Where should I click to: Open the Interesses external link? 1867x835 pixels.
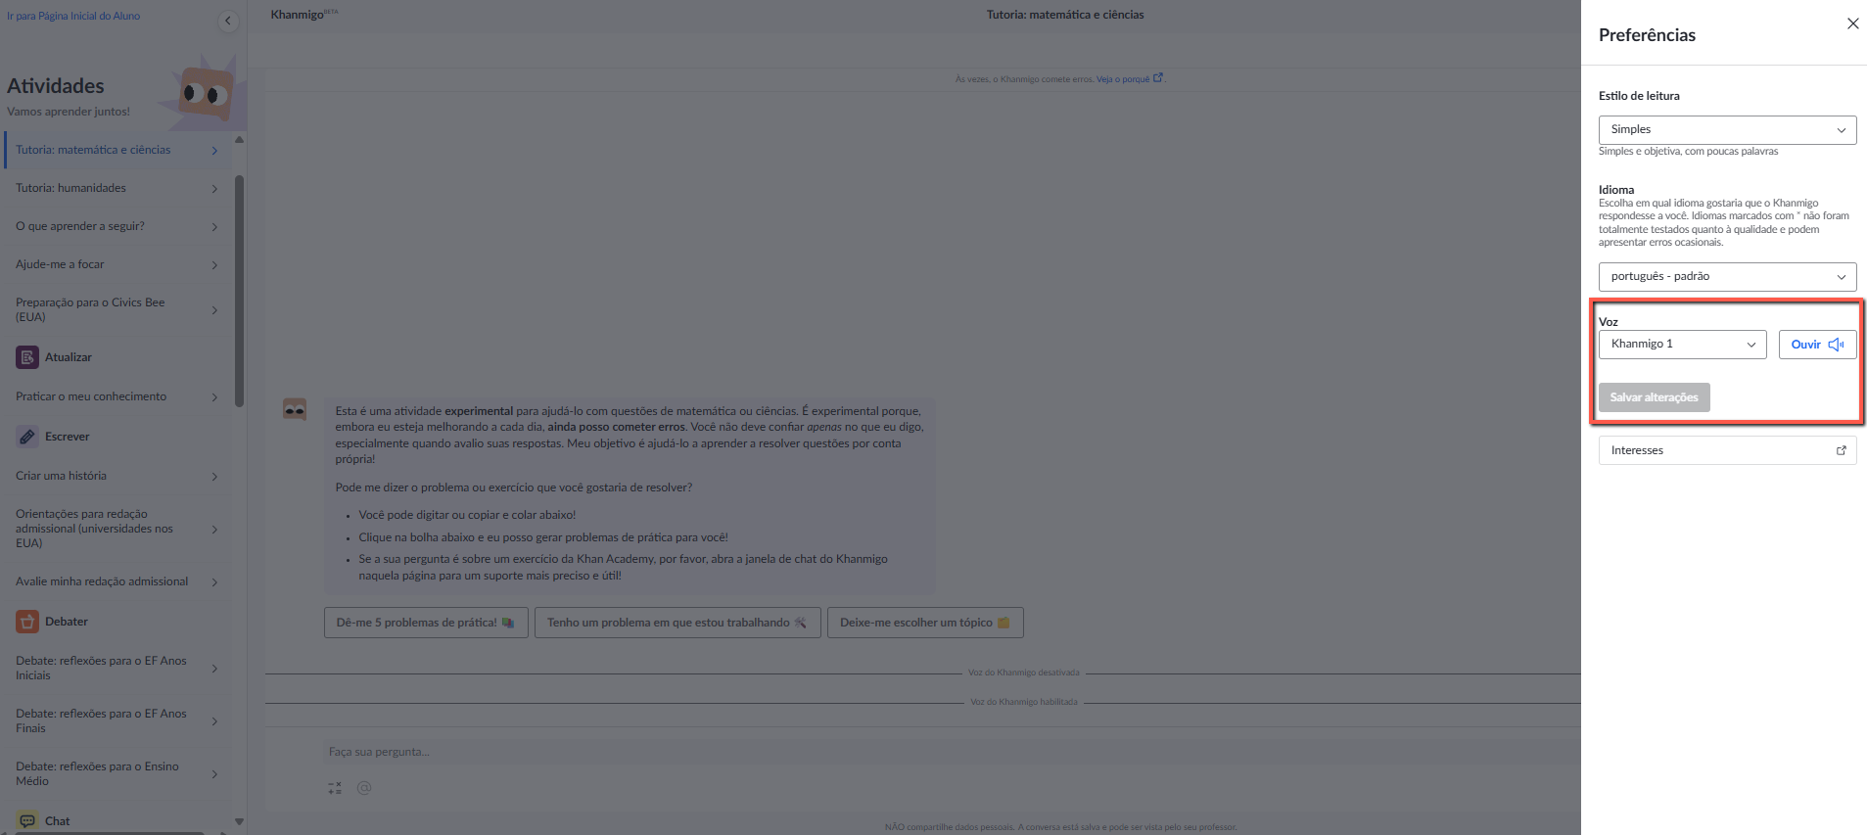click(1727, 450)
